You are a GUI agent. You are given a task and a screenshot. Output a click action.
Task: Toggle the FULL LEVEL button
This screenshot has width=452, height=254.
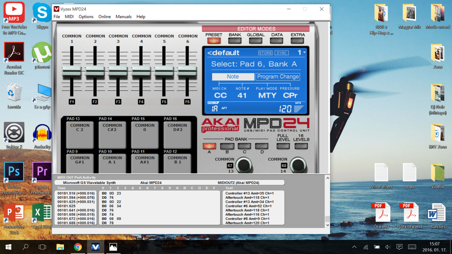coord(283,146)
